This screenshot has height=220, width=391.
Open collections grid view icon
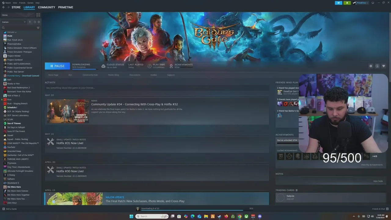coord(38,15)
